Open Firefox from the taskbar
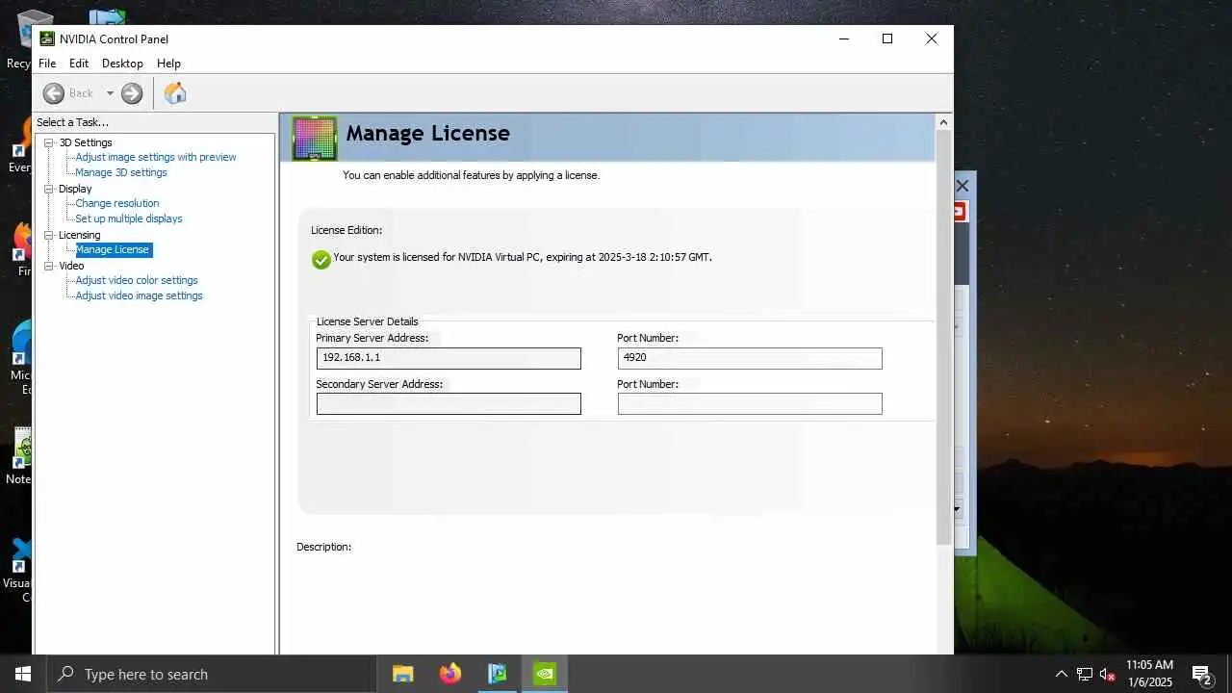Screen dimensions: 1232x693 (449, 674)
